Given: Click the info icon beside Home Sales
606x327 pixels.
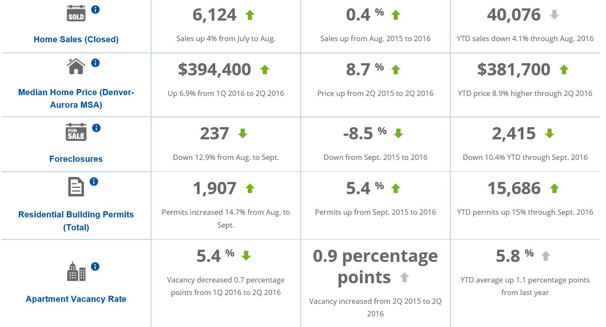Looking at the screenshot, I should pyautogui.click(x=95, y=10).
